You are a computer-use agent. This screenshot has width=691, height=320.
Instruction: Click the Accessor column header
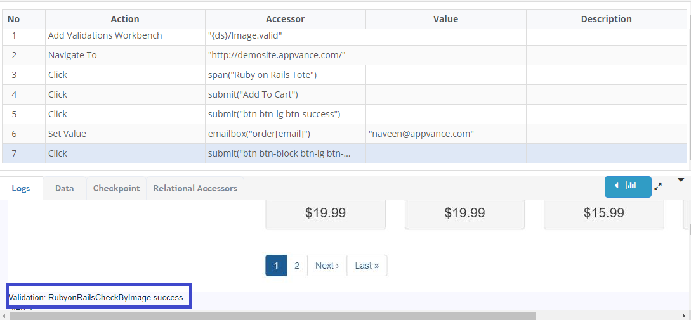tap(285, 19)
